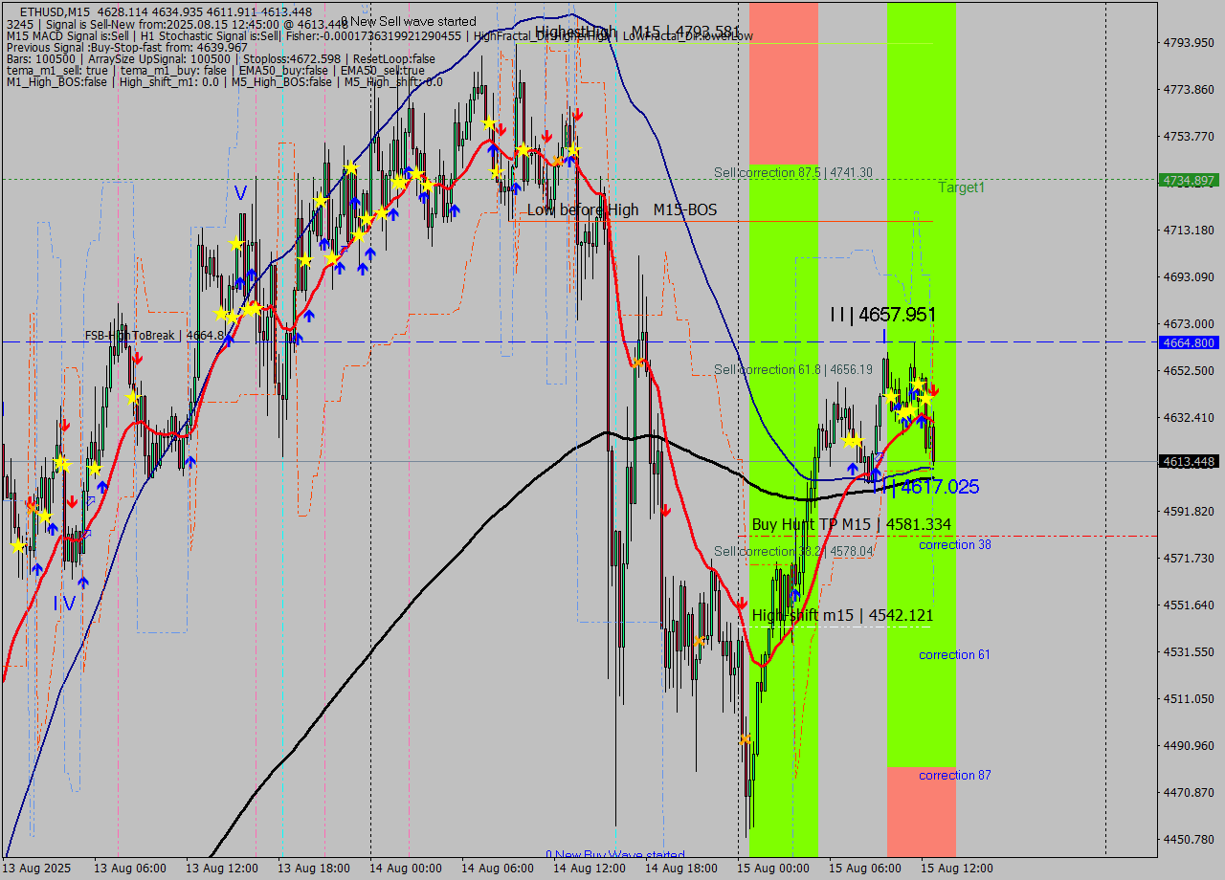Click the blue V symbol on the chart
This screenshot has width=1225, height=880.
coord(239,193)
